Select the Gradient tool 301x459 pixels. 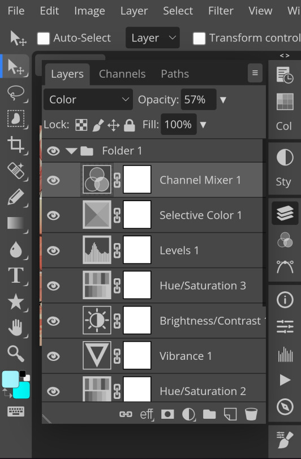pos(16,223)
